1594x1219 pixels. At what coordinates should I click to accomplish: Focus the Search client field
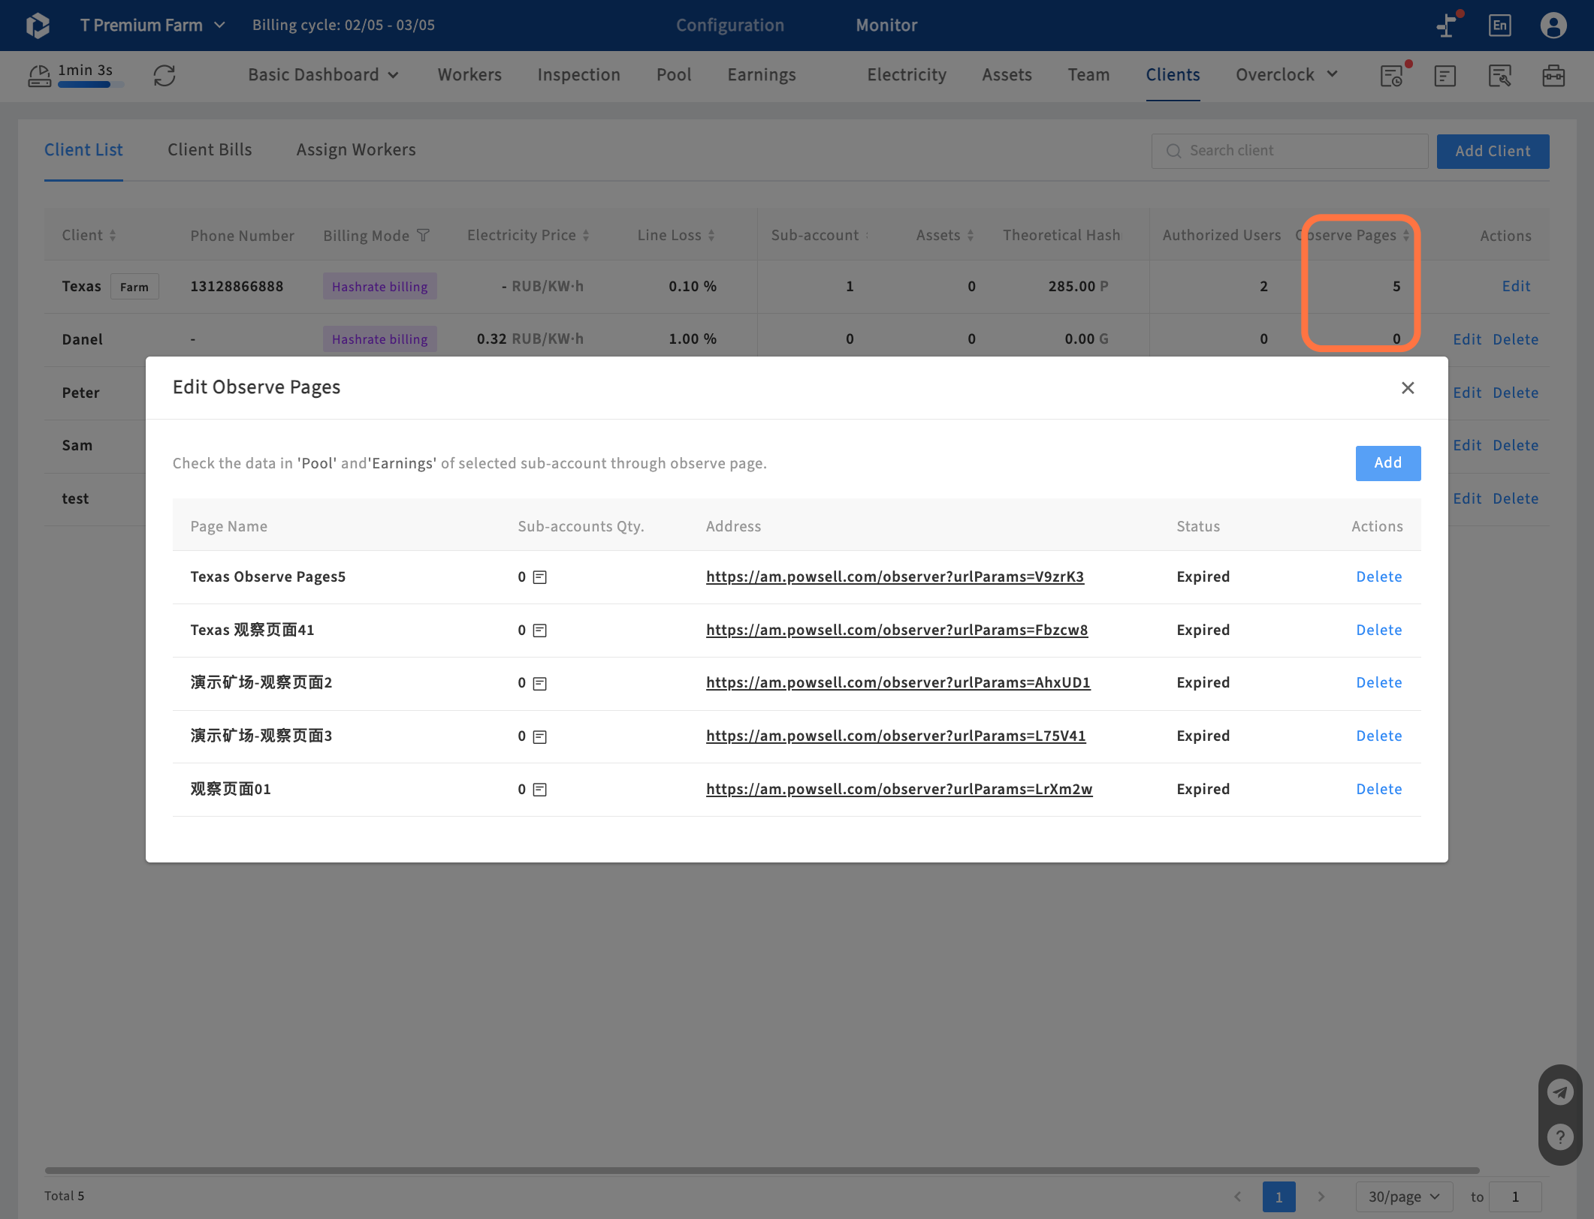tap(1290, 151)
